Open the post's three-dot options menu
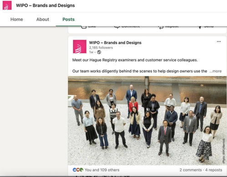 point(219,41)
